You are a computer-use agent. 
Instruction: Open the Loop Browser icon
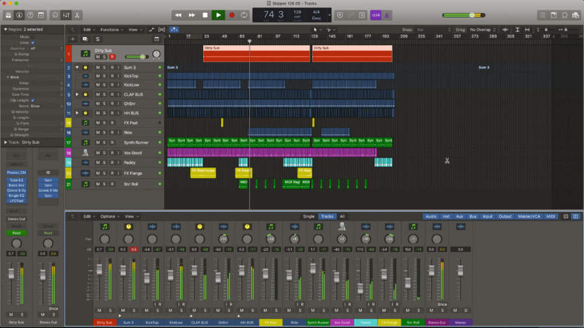pos(565,15)
